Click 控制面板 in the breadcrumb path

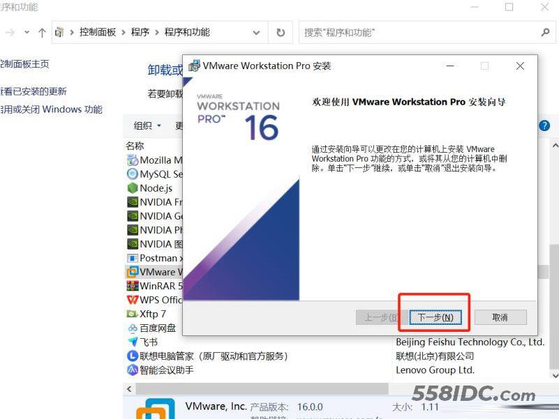pyautogui.click(x=98, y=32)
